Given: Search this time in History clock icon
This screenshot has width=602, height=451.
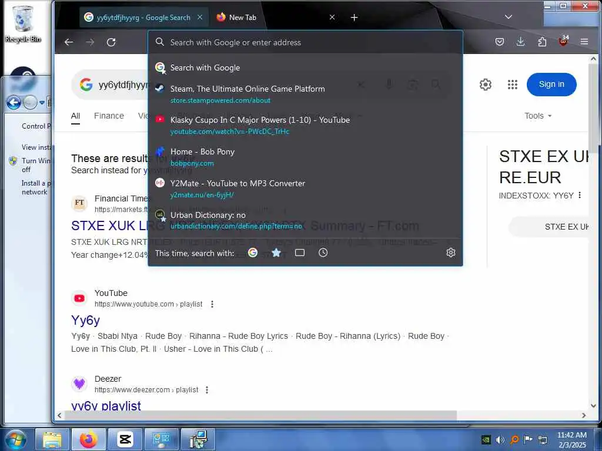Looking at the screenshot, I should coord(323,253).
